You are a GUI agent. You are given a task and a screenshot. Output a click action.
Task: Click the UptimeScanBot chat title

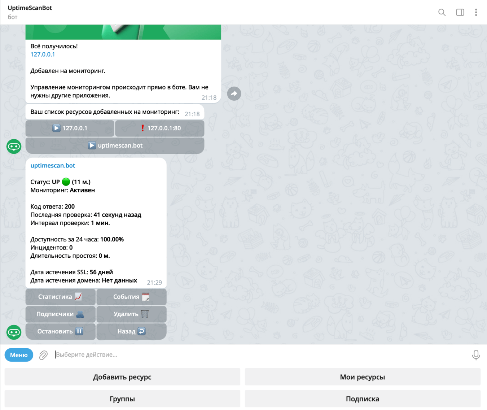tap(30, 8)
